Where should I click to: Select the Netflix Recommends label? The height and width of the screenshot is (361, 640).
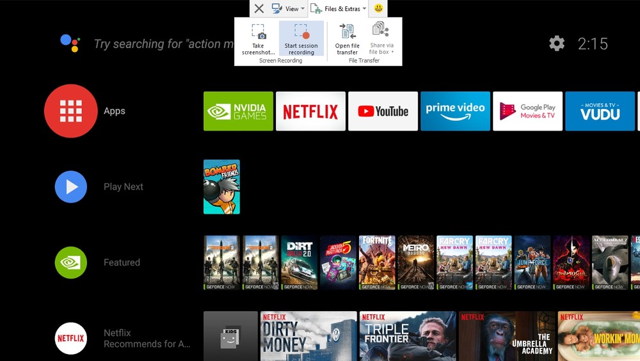coord(147,339)
